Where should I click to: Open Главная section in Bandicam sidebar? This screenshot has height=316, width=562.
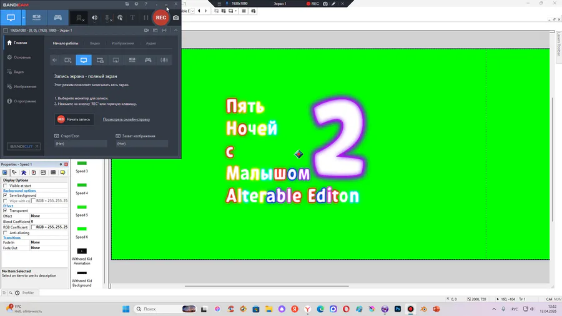(22, 42)
